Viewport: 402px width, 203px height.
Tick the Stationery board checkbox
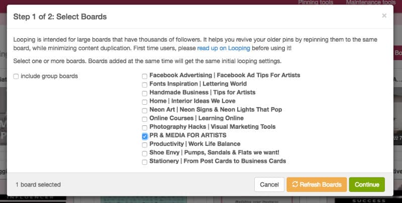[x=145, y=162]
